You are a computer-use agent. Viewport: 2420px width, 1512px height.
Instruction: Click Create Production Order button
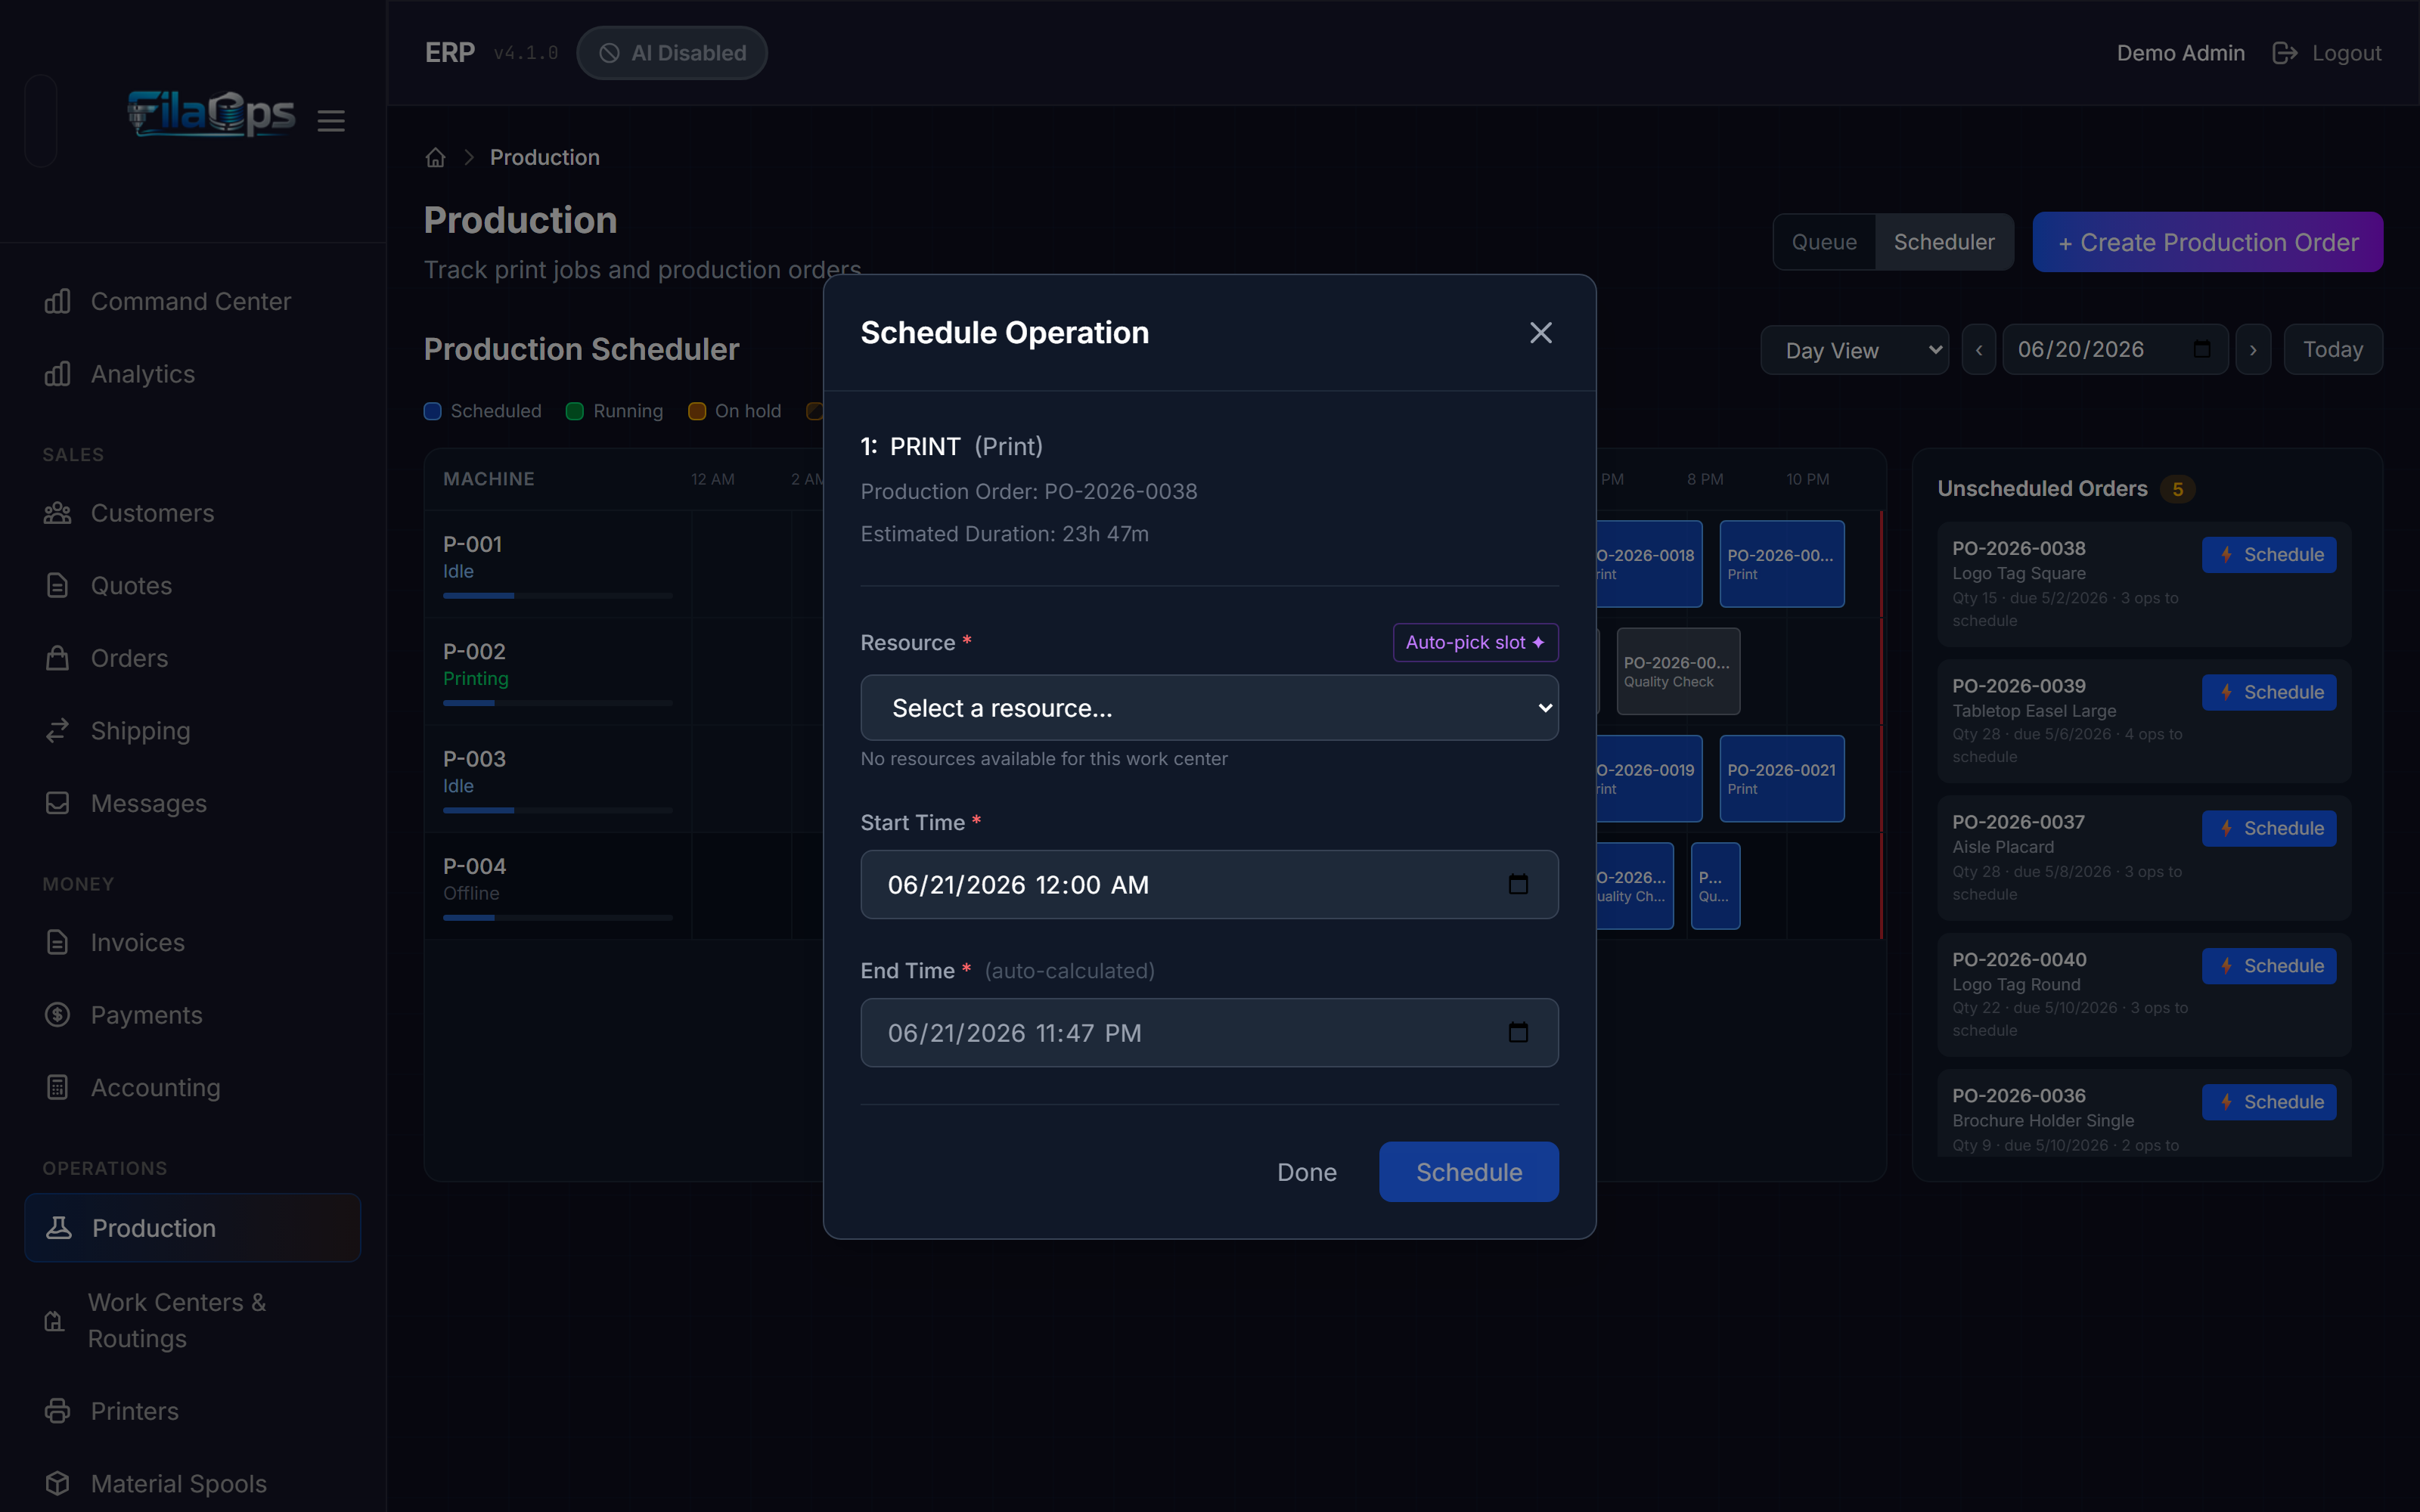tap(2207, 242)
